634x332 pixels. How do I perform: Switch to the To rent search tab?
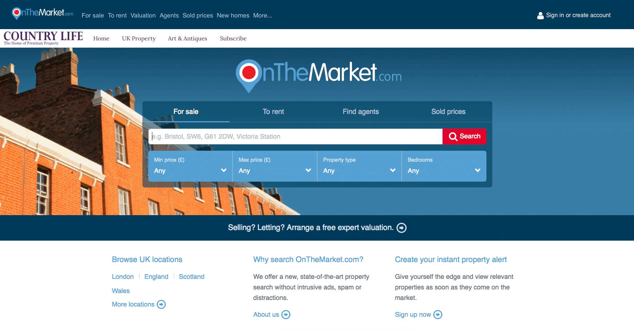[x=273, y=112]
